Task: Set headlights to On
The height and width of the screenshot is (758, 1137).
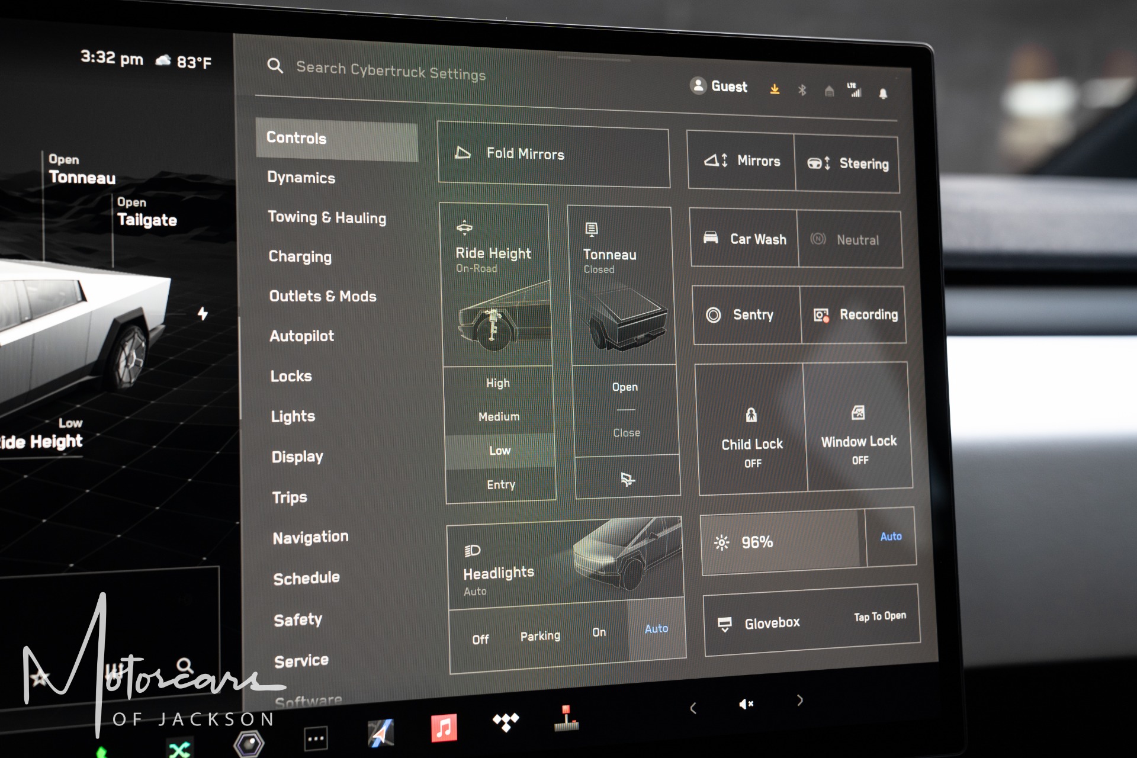Action: [599, 632]
